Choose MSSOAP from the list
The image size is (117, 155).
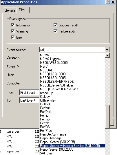(72, 70)
